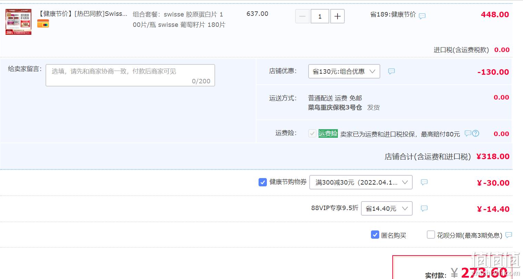The height and width of the screenshot is (279, 523).
Task: Click the 88VIP专享9.5折 label
Action: point(335,208)
